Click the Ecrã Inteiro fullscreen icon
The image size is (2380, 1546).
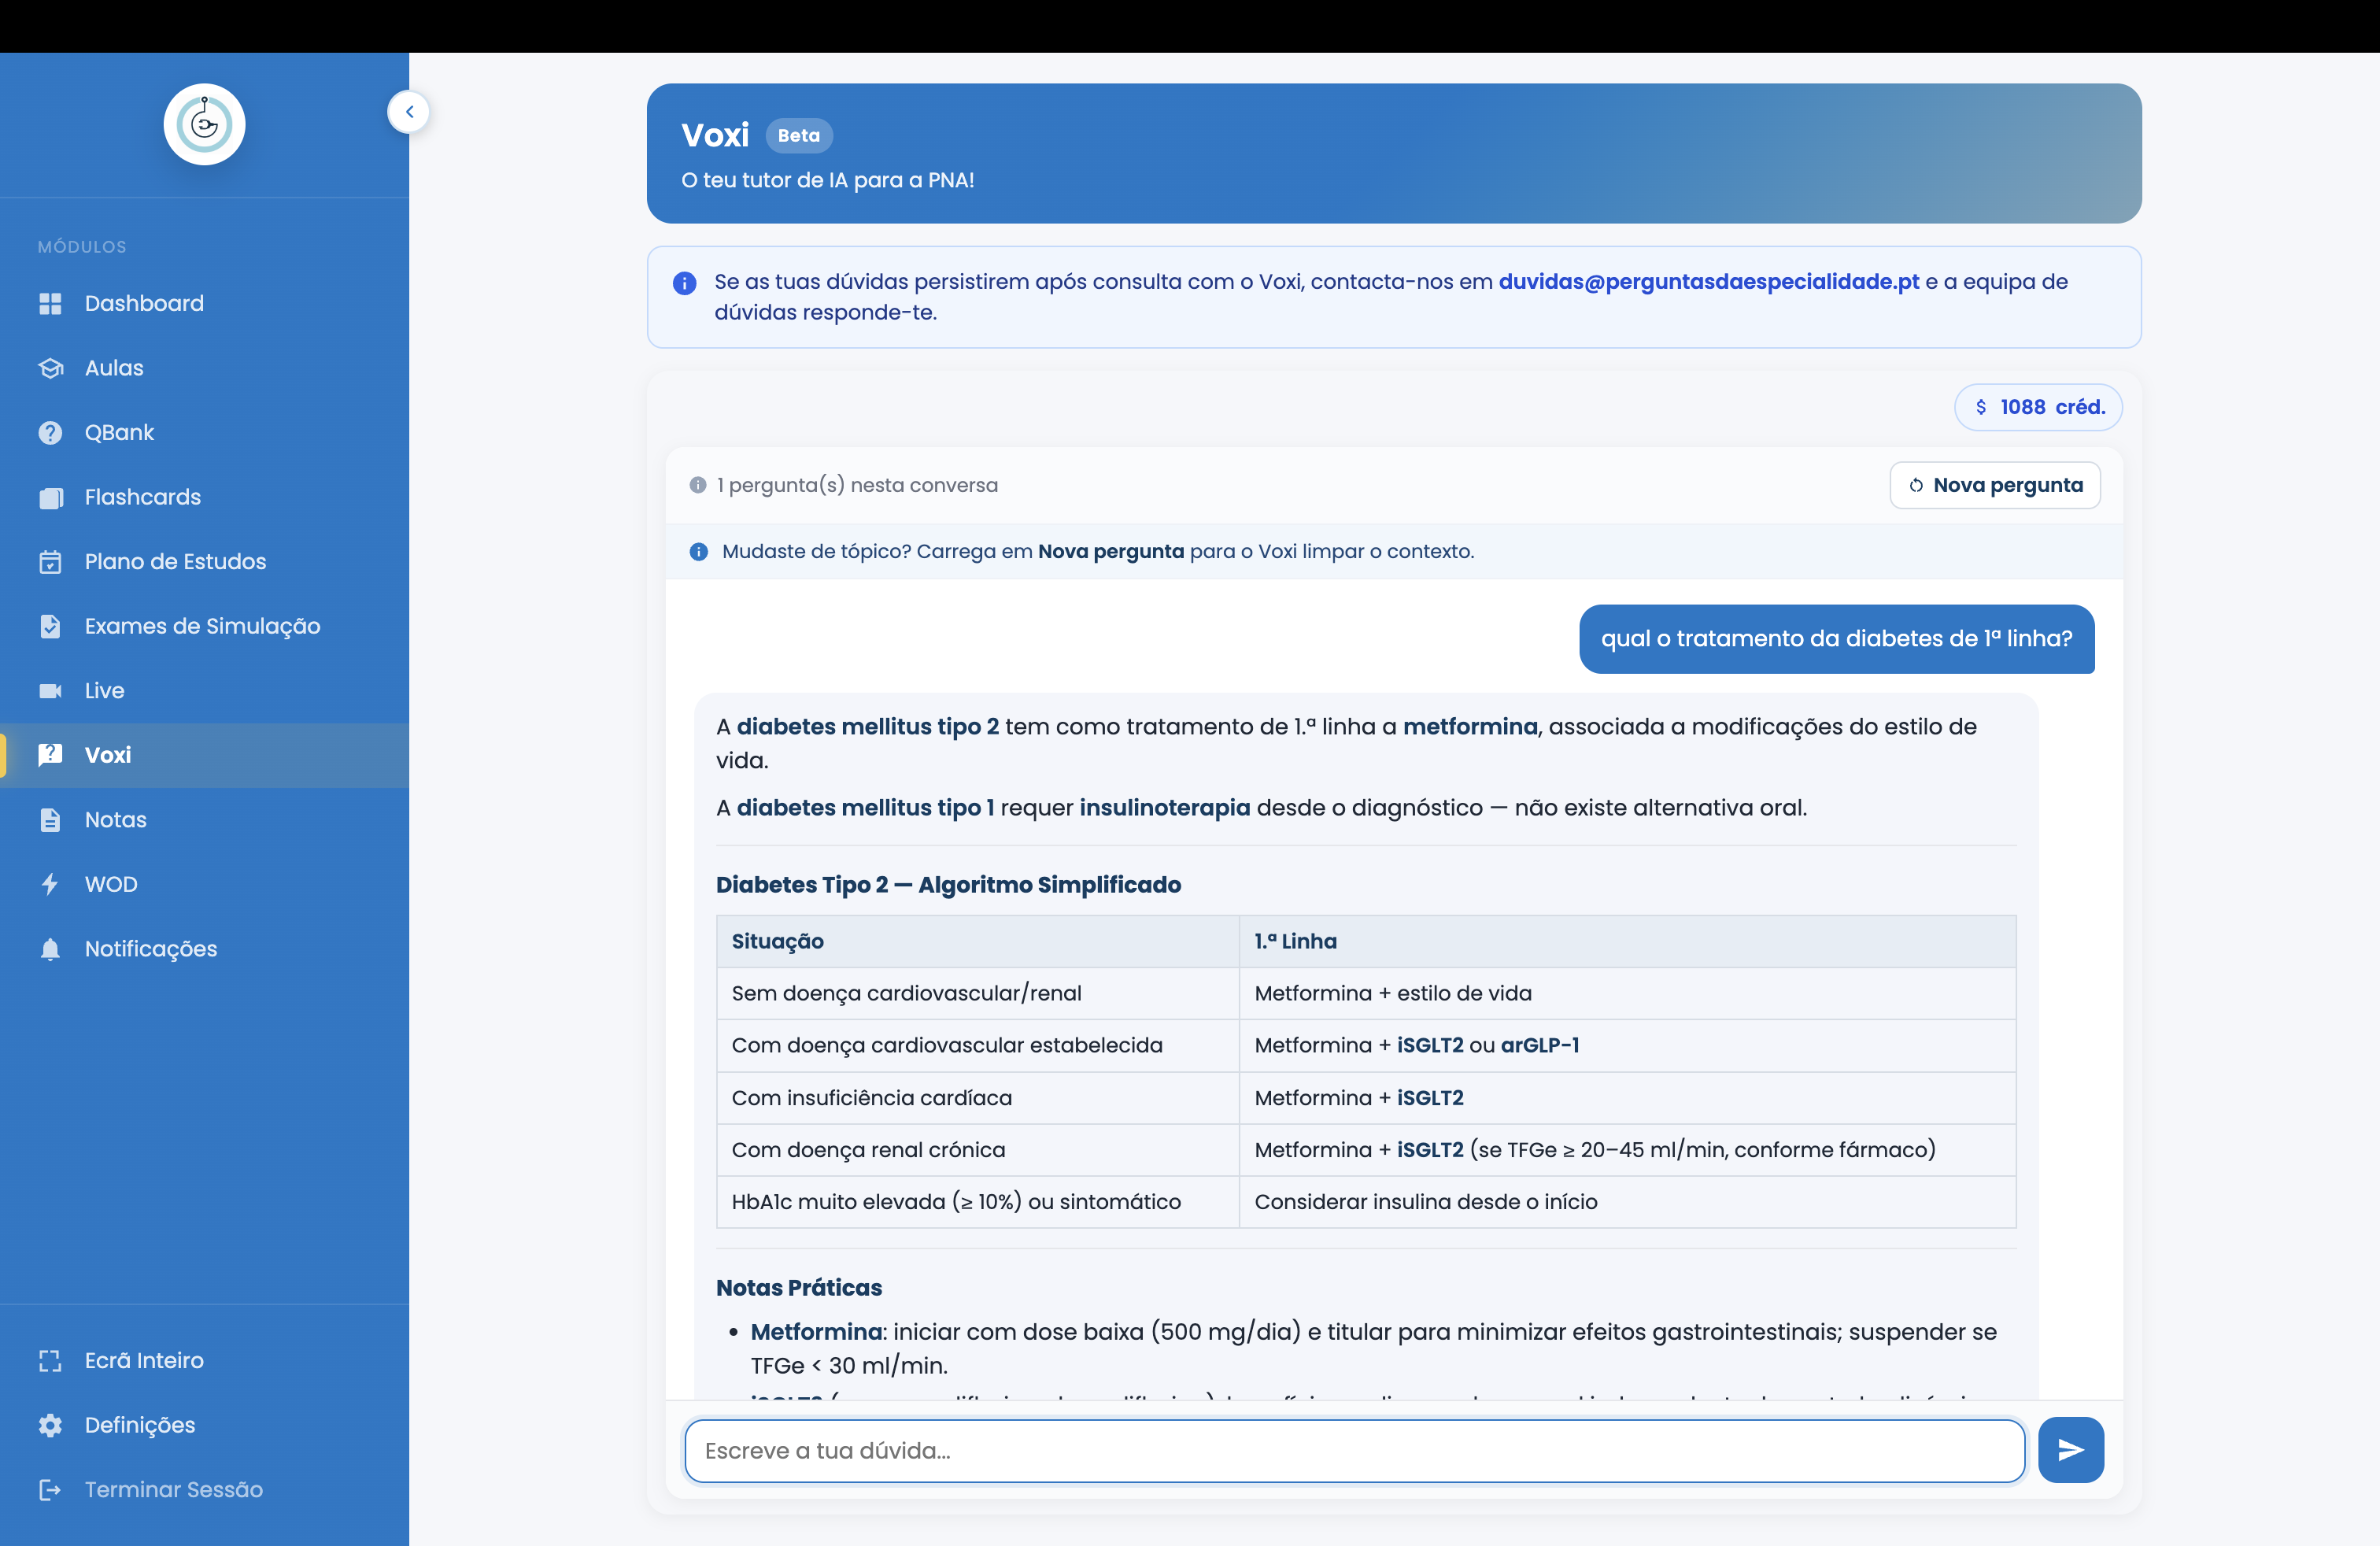[x=50, y=1361]
